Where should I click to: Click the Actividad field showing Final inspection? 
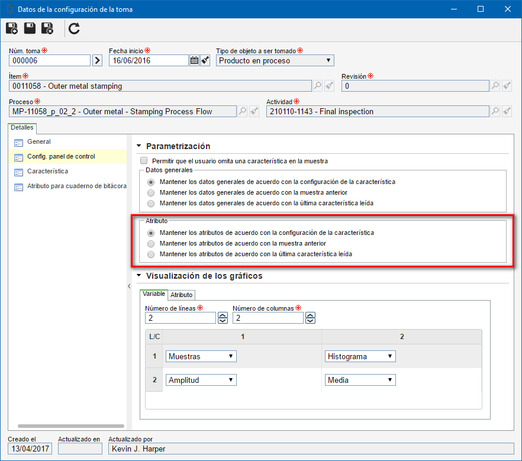[378, 111]
